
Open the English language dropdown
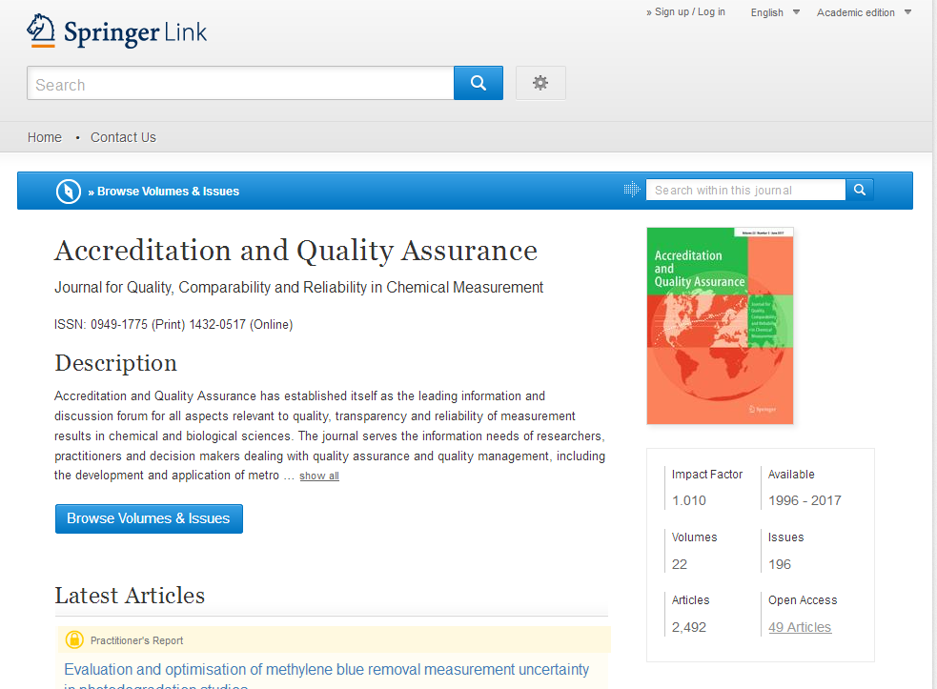[x=774, y=12]
